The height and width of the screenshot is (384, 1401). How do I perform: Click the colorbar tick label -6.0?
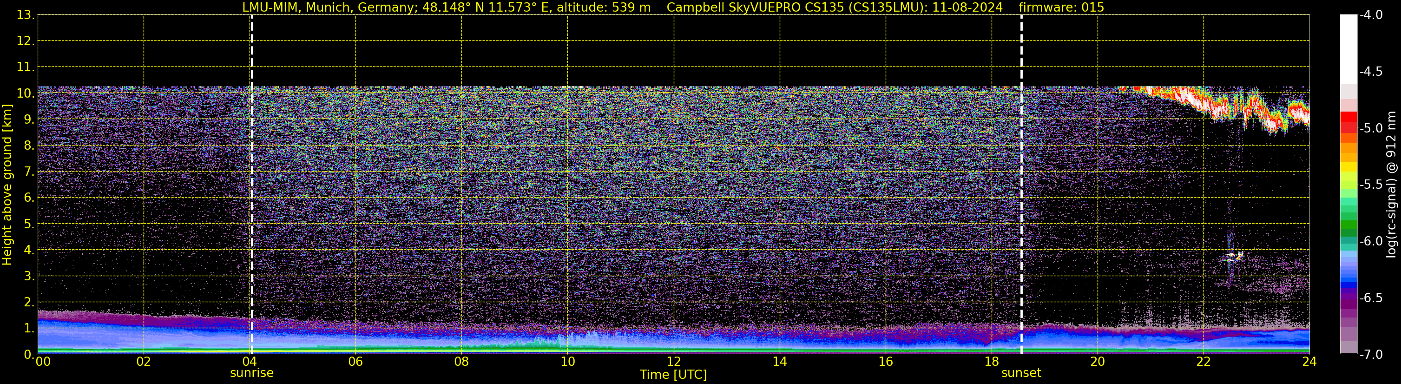coord(1370,241)
